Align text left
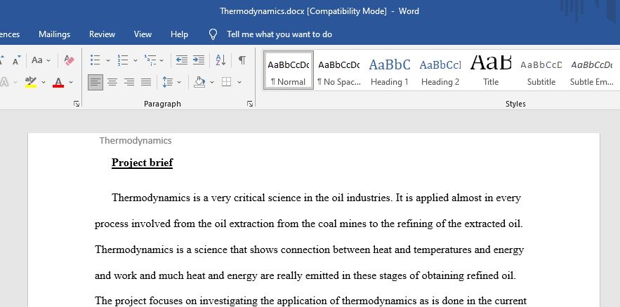 (x=95, y=82)
